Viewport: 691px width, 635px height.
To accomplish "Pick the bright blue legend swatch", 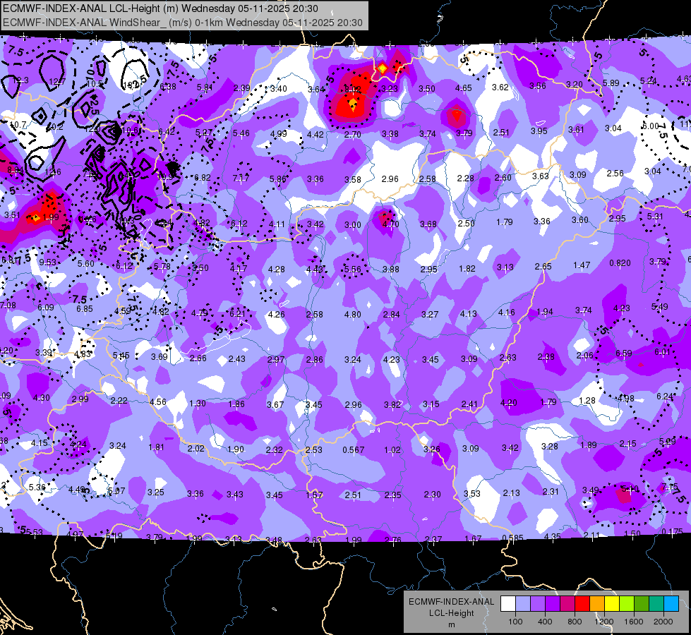I will click(672, 603).
